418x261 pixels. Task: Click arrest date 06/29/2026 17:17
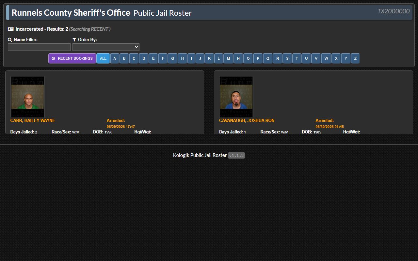pyautogui.click(x=121, y=127)
